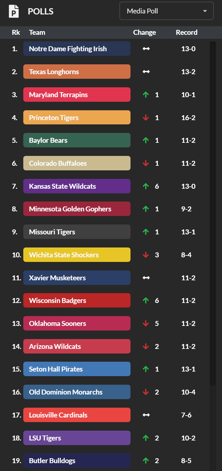The width and height of the screenshot is (222, 471).
Task: Sort by the Change column header
Action: tap(144, 32)
